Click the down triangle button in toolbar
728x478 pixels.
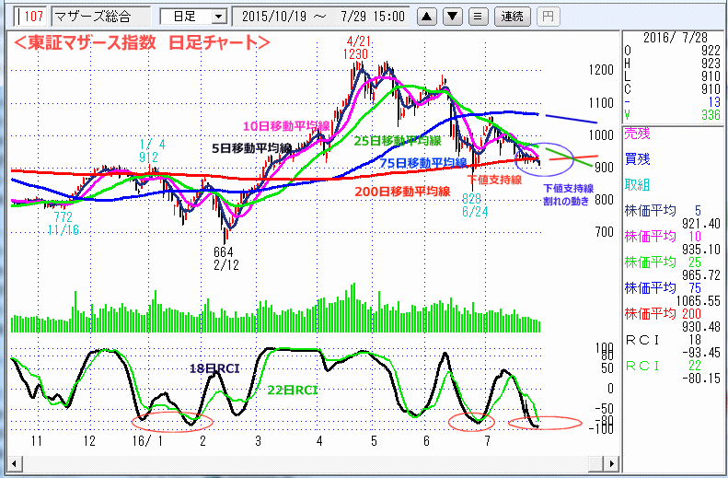pyautogui.click(x=452, y=17)
